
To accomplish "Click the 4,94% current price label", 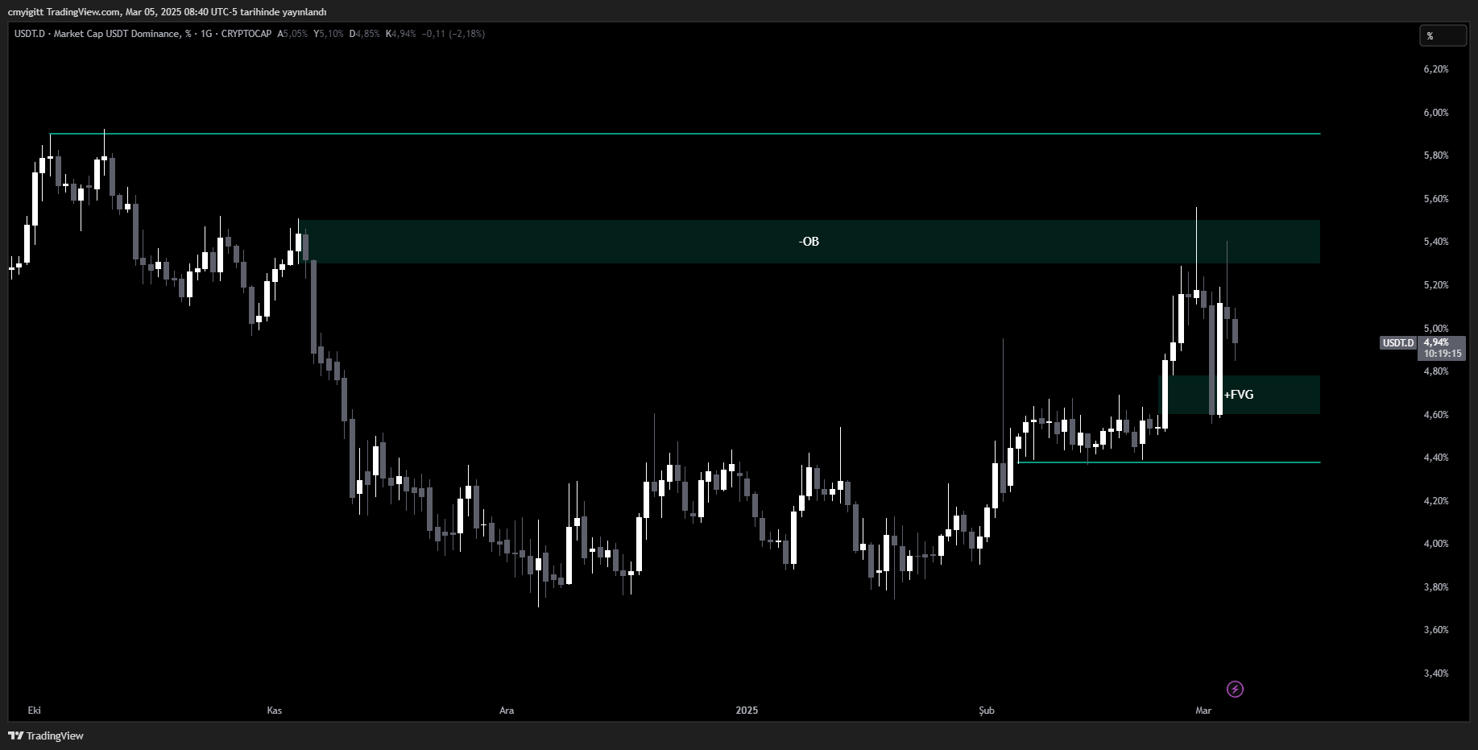I will (1436, 342).
